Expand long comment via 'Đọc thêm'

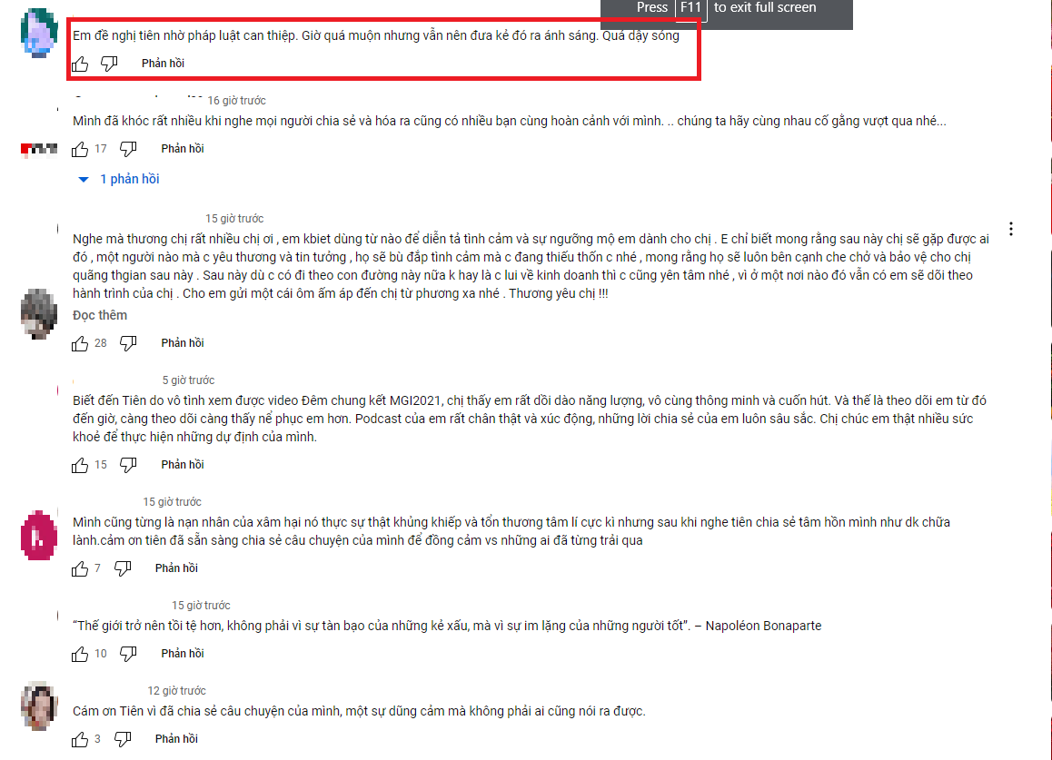pyautogui.click(x=100, y=315)
